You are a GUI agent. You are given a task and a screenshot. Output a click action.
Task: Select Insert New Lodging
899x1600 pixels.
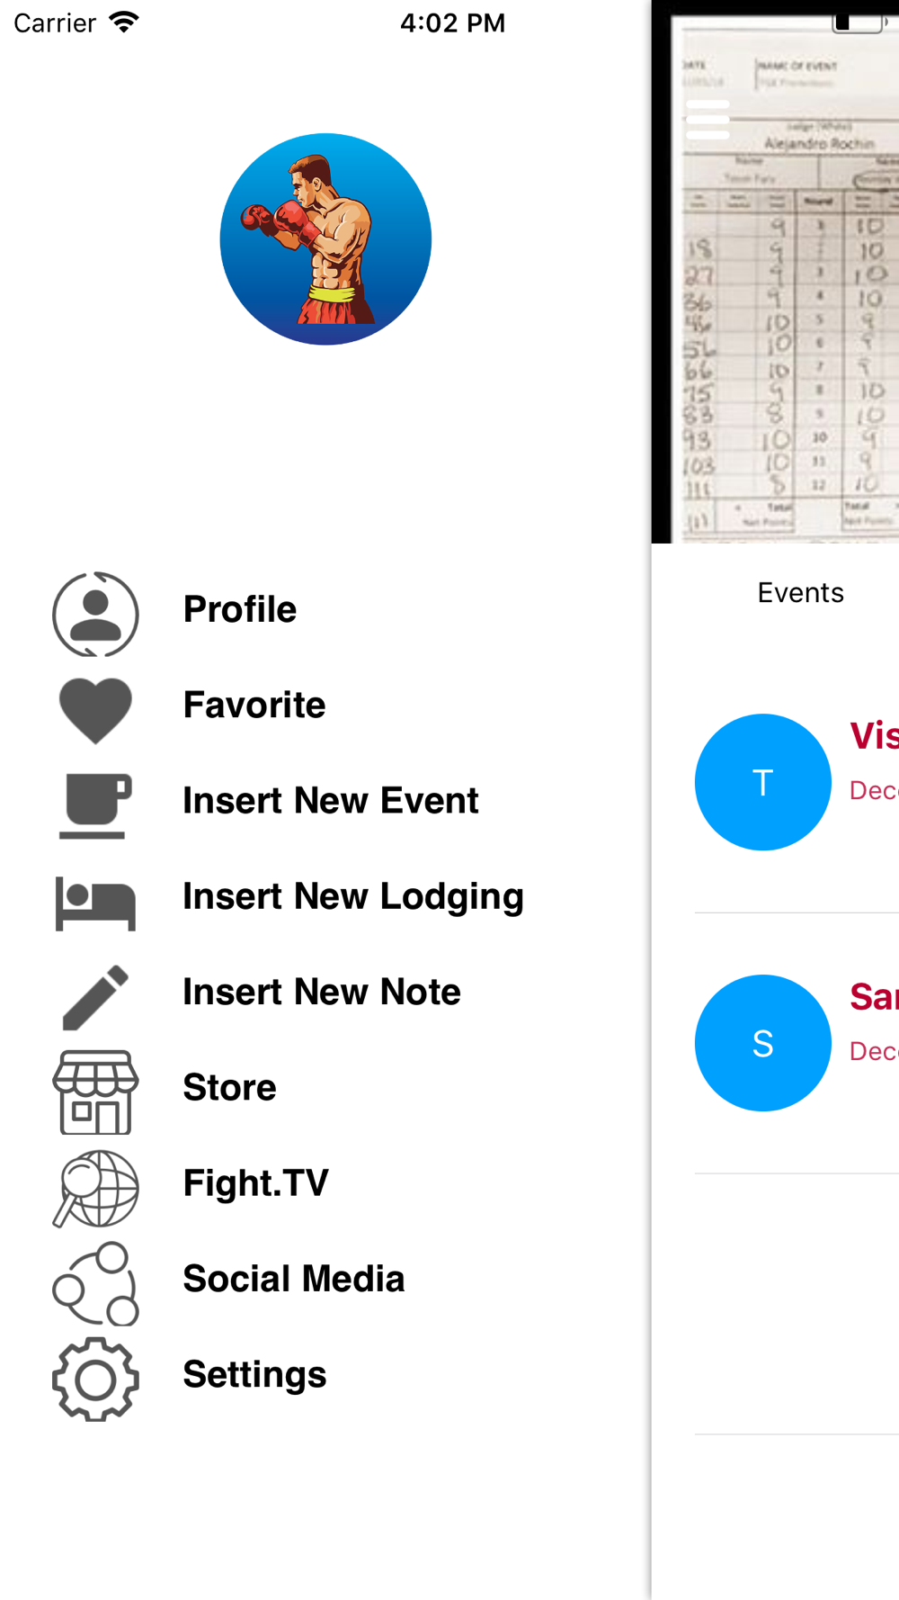[x=352, y=896]
